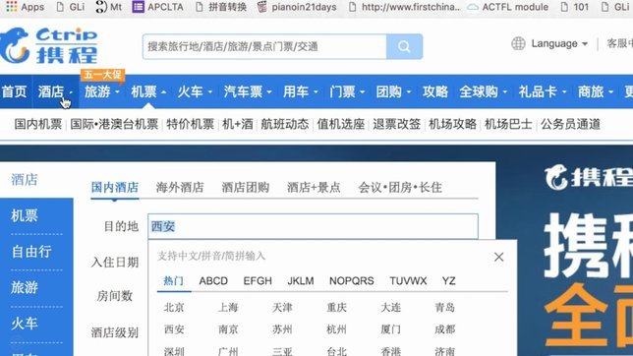Click the globe icon beside Language

tap(518, 43)
